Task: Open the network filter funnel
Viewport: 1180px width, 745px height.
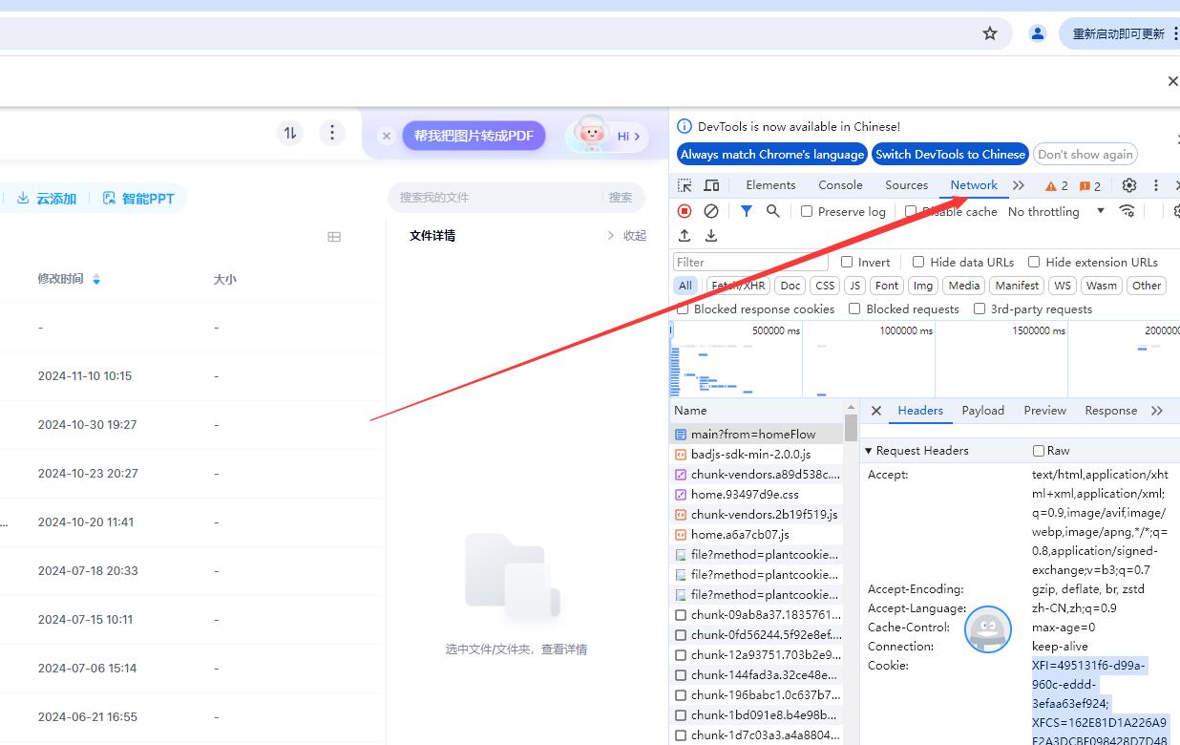Action: 746,211
